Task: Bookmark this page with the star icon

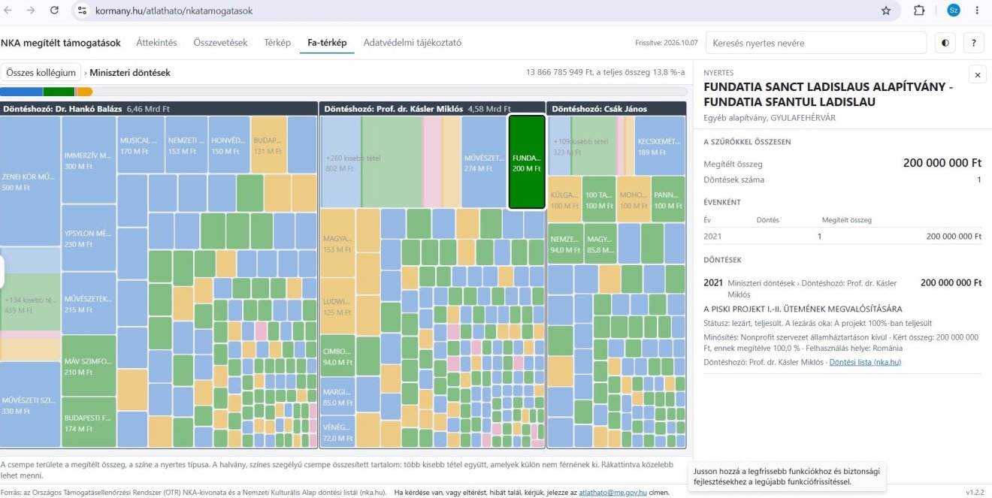Action: point(886,11)
